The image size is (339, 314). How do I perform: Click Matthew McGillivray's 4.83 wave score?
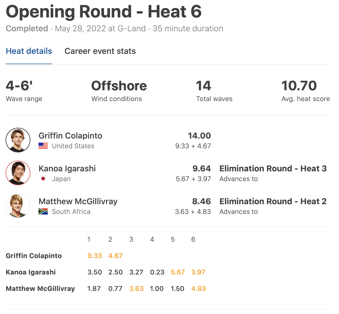(x=199, y=289)
